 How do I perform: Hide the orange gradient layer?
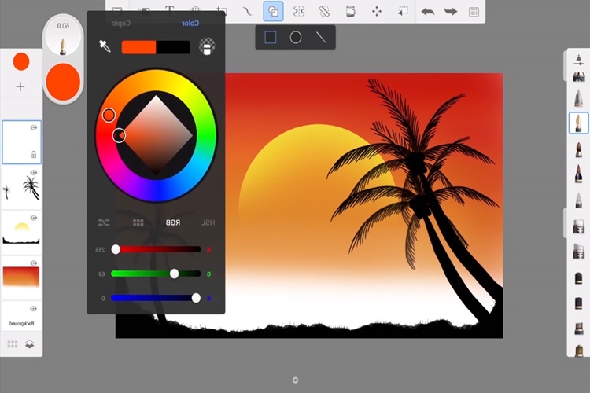(x=34, y=263)
